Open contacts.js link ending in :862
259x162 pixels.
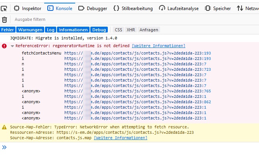tap(138, 102)
